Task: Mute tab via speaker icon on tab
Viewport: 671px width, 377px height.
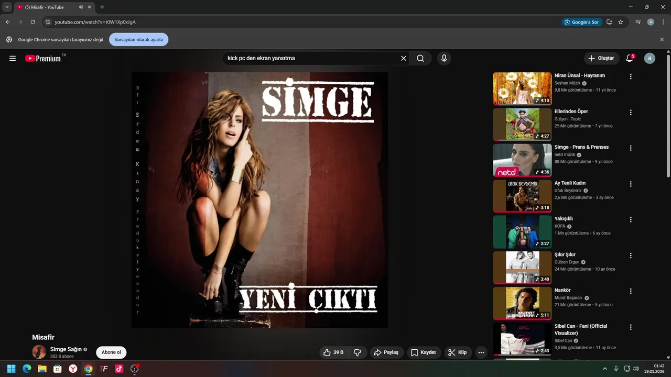Action: [x=81, y=7]
